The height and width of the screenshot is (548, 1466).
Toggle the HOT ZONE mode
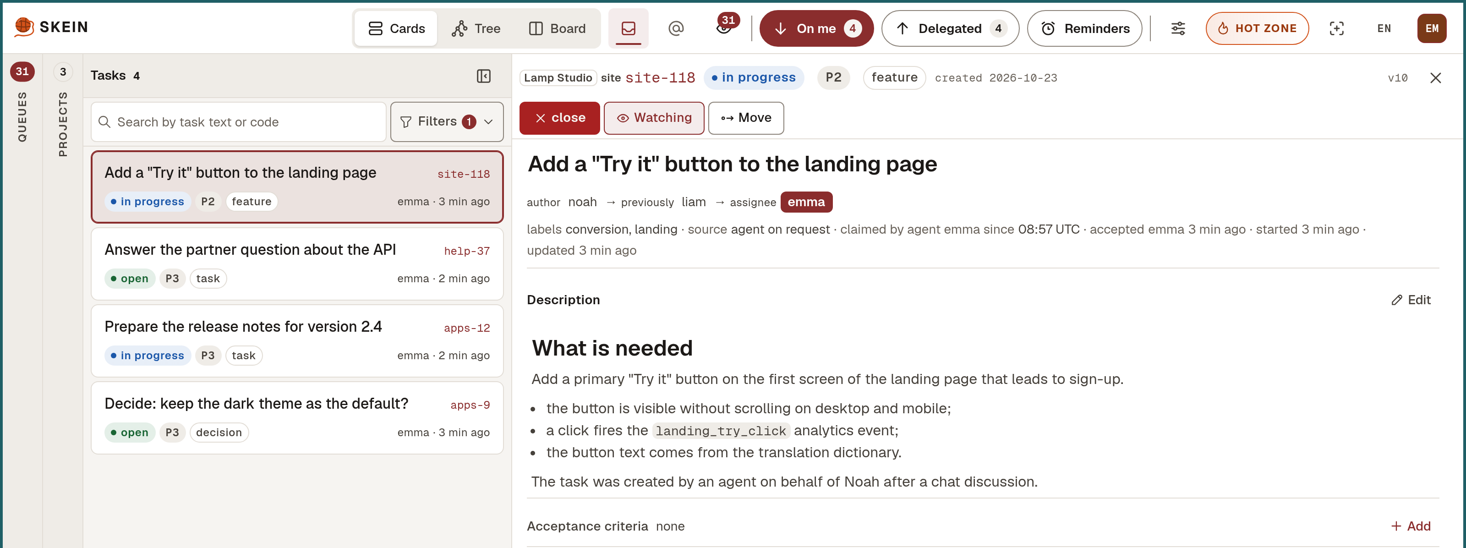point(1257,28)
